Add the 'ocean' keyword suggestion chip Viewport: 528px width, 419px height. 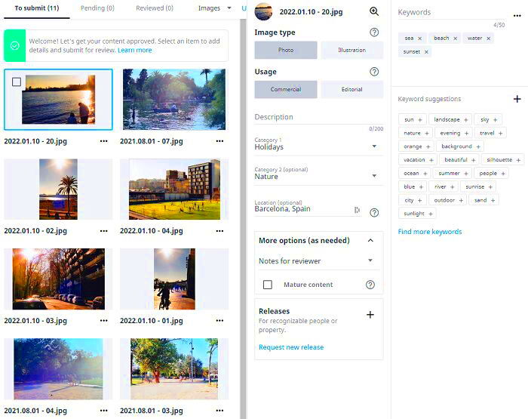pyautogui.click(x=415, y=174)
